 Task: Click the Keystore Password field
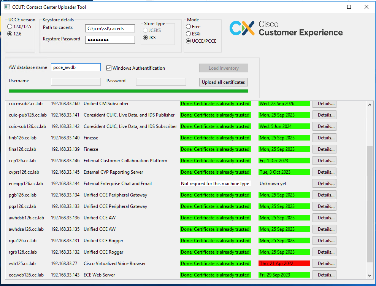point(110,40)
